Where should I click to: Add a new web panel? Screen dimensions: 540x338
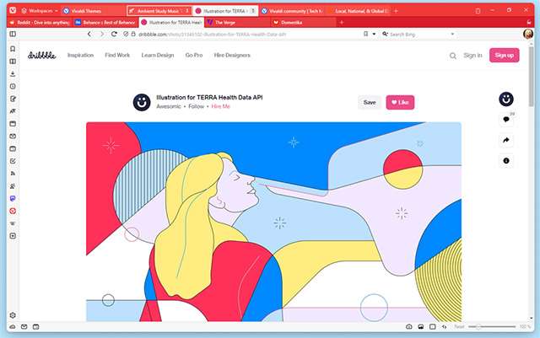13,236
